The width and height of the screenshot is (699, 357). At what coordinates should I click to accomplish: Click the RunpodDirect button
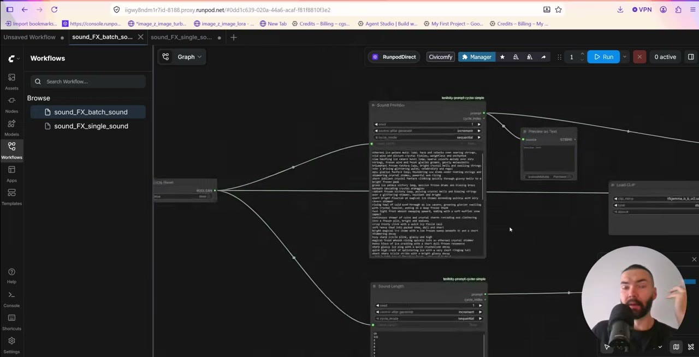click(x=394, y=57)
